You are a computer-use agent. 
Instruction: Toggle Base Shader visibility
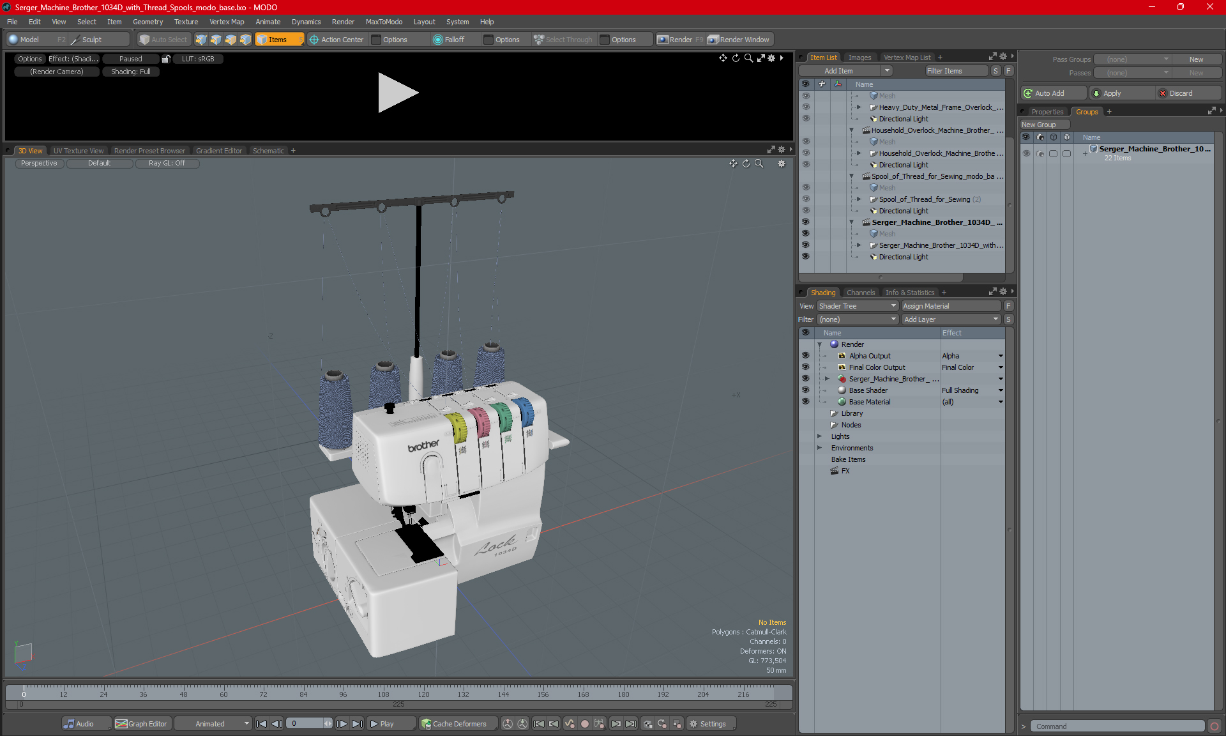[x=806, y=390]
